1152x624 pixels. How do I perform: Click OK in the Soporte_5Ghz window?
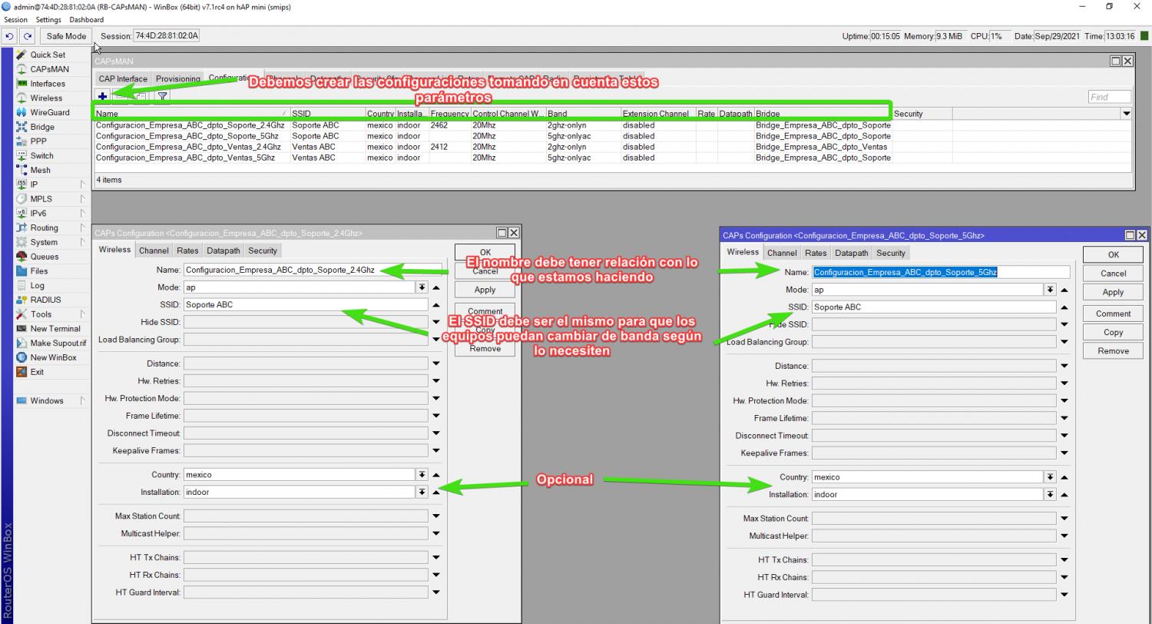tap(1113, 254)
